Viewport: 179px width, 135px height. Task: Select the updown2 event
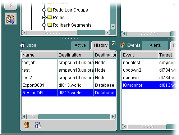[150, 70]
